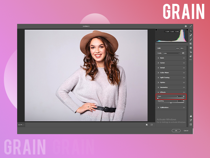The height and width of the screenshot is (158, 210).
Task: Select the Color Sampler tool
Action: click(x=191, y=120)
